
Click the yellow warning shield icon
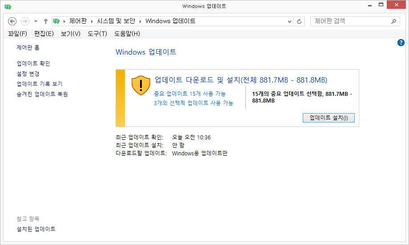click(x=141, y=85)
